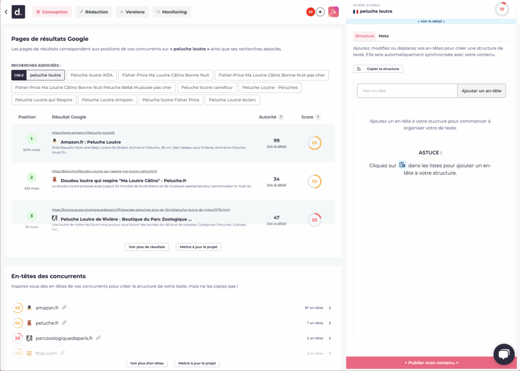The width and height of the screenshot is (520, 371).
Task: Click the score 65 gauge for Amazon result
Action: pos(314,143)
